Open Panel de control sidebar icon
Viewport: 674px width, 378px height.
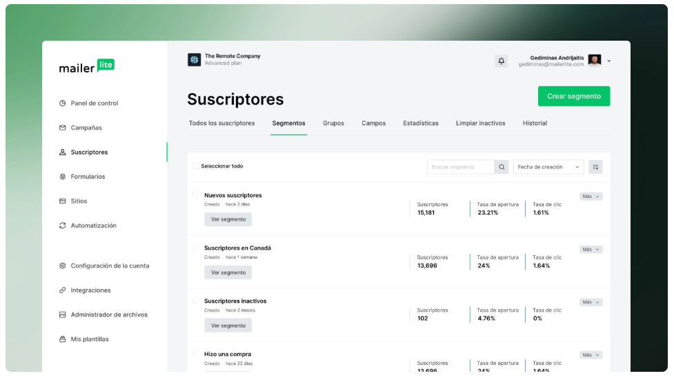[x=63, y=103]
